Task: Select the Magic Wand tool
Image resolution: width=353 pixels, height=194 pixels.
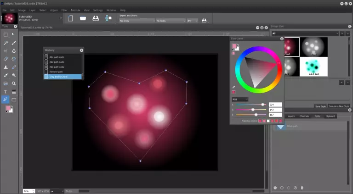Action: pos(6,43)
